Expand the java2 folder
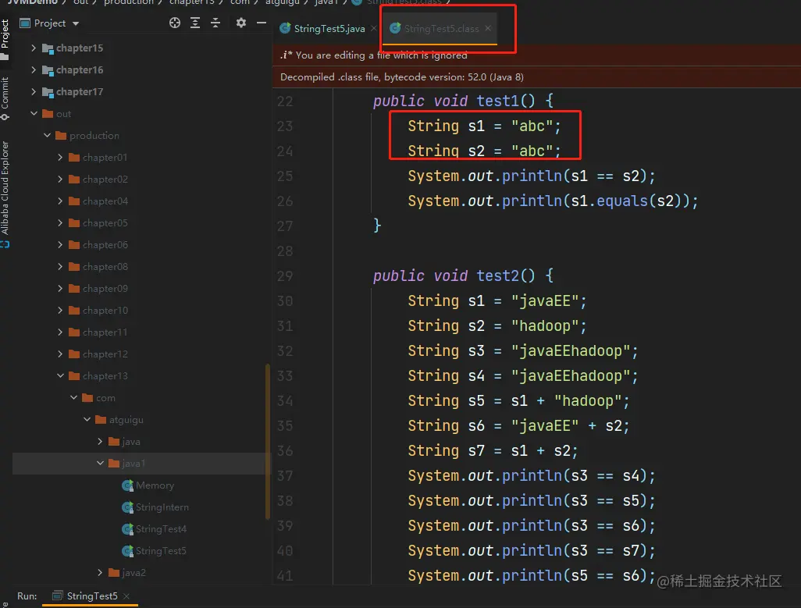This screenshot has width=801, height=608. click(x=100, y=573)
